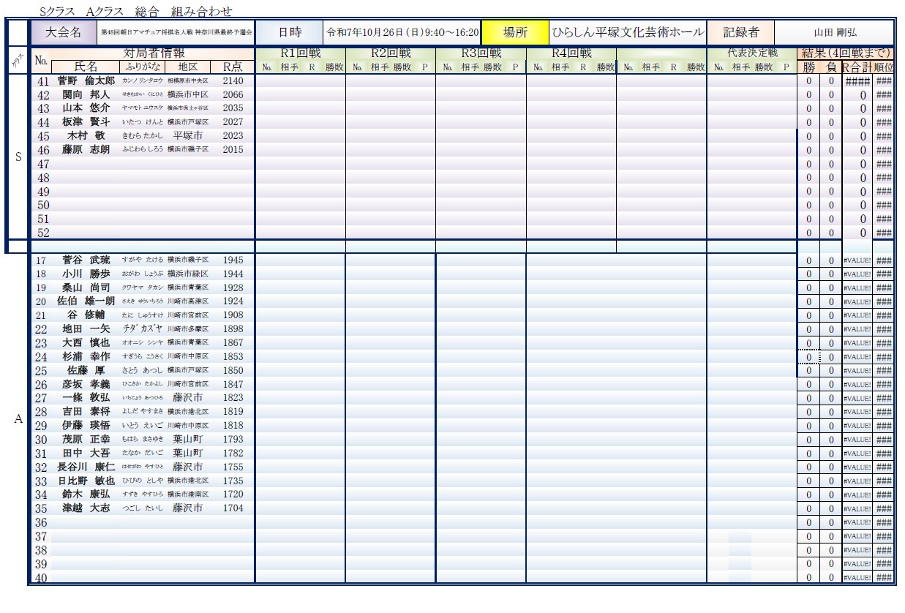
Task: Click the 結果(4回戦まで) header
Action: (x=845, y=53)
